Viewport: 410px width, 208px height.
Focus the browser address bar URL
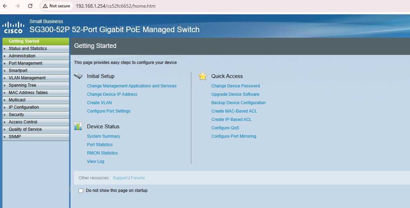point(116,6)
